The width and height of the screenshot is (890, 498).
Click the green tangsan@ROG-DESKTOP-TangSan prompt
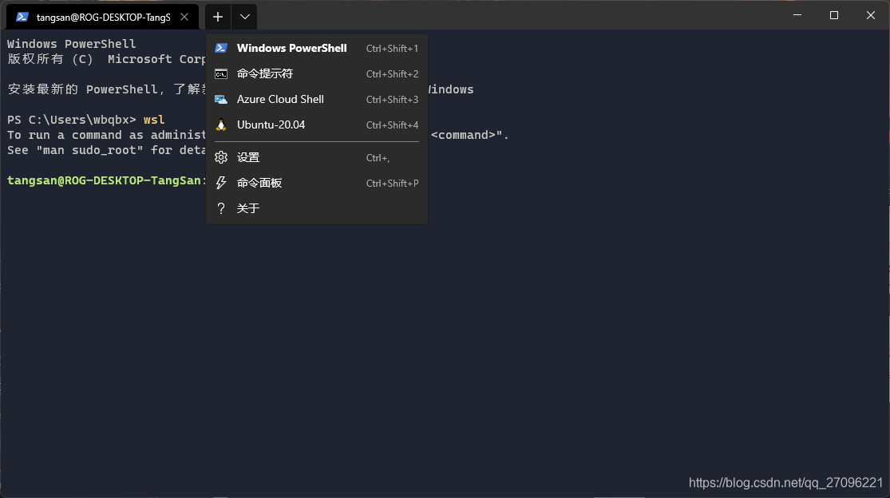[107, 180]
